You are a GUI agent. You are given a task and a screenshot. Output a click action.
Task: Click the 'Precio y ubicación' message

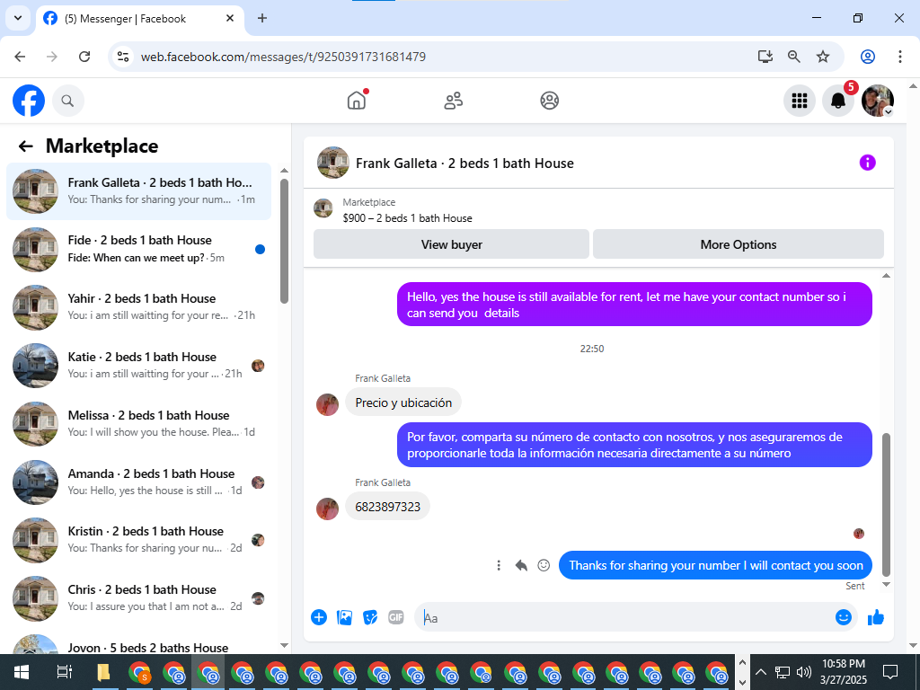coord(403,402)
